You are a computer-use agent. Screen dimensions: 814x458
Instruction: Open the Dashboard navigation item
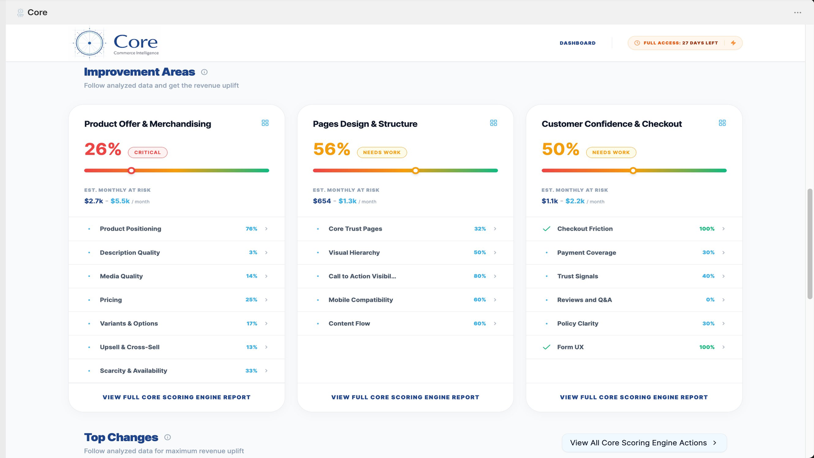click(577, 43)
